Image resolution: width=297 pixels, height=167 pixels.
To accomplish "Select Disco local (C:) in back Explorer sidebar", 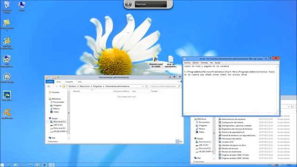I will 203,142.
